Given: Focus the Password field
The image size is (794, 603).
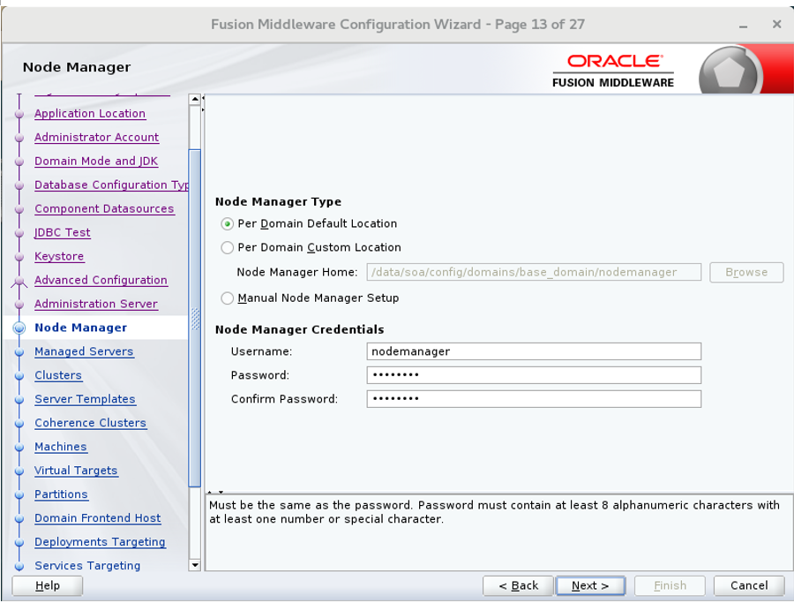Looking at the screenshot, I should (534, 375).
